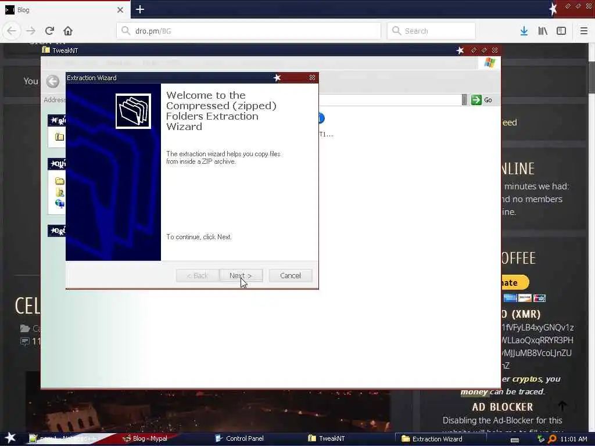
Task: Close the Extraction Wizard dialog
Action: point(312,78)
